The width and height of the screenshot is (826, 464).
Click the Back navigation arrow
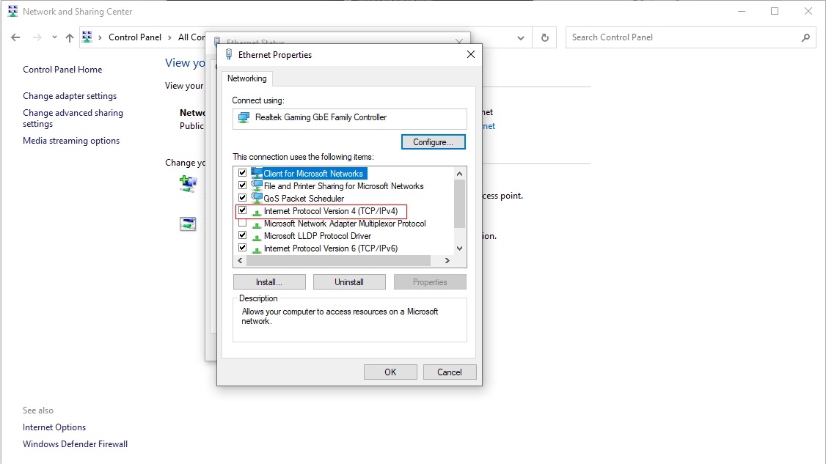(x=15, y=37)
